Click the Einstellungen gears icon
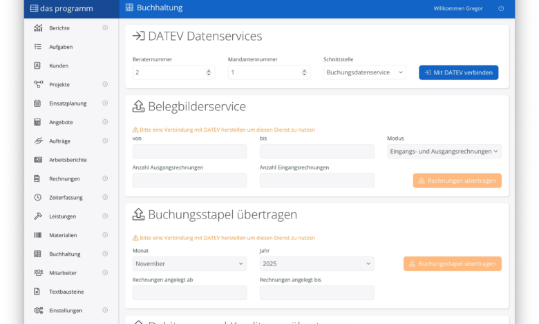The width and height of the screenshot is (539, 324). (38, 310)
